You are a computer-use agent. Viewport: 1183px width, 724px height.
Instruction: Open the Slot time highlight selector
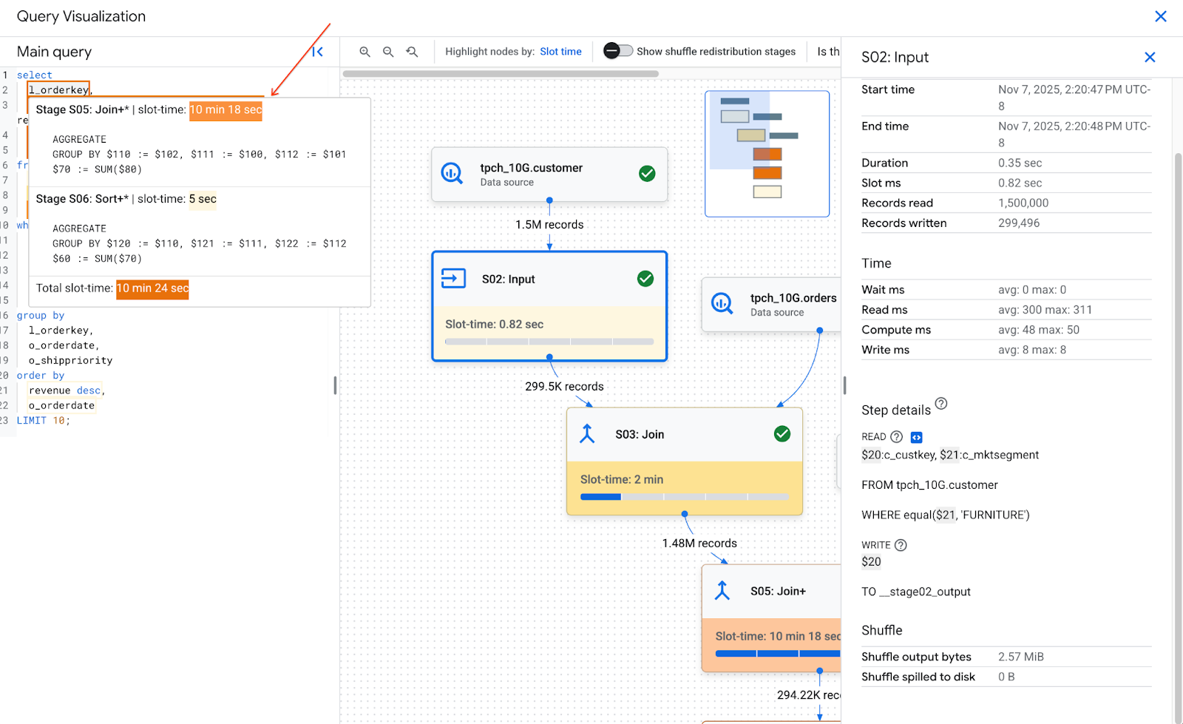point(560,51)
